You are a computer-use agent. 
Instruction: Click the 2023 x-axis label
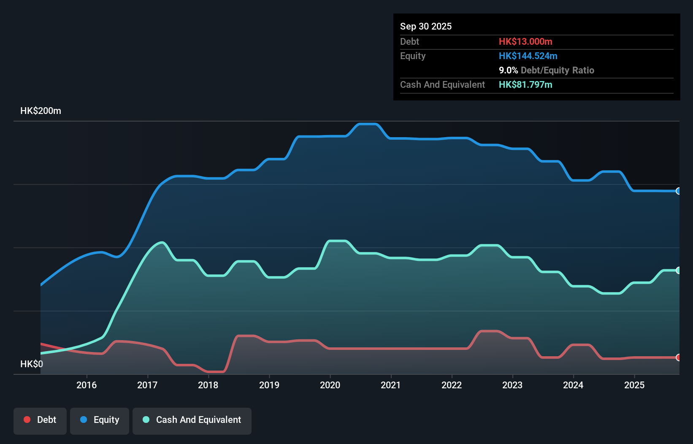pyautogui.click(x=512, y=385)
